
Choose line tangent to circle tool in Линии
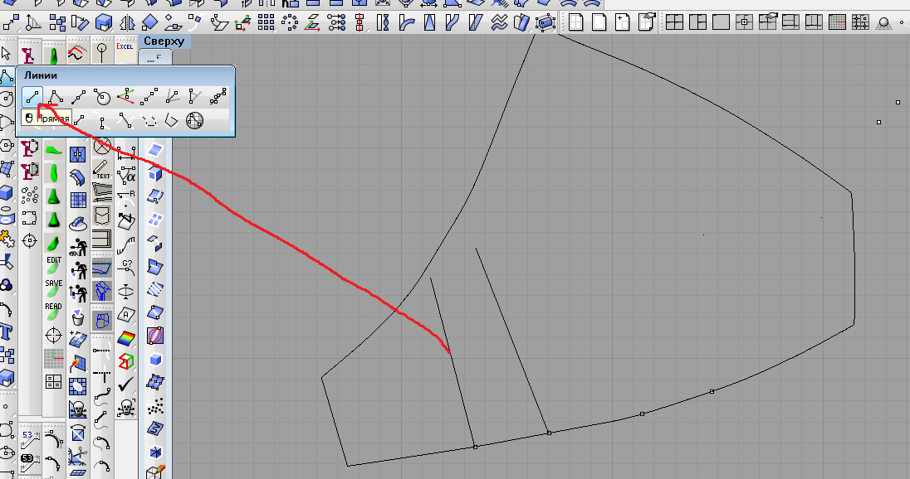[x=102, y=97]
